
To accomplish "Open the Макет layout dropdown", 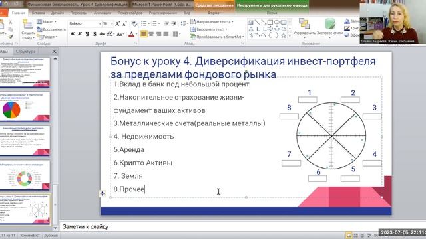I will (x=47, y=22).
